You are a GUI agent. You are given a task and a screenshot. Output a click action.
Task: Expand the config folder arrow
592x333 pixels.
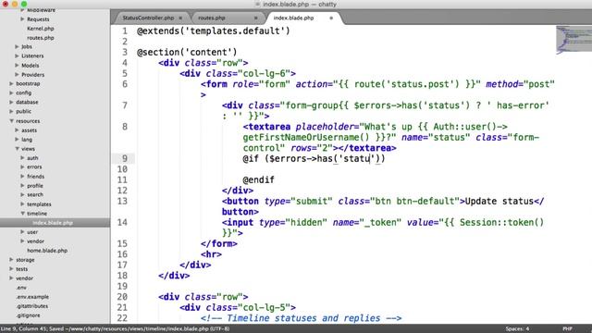[11, 92]
